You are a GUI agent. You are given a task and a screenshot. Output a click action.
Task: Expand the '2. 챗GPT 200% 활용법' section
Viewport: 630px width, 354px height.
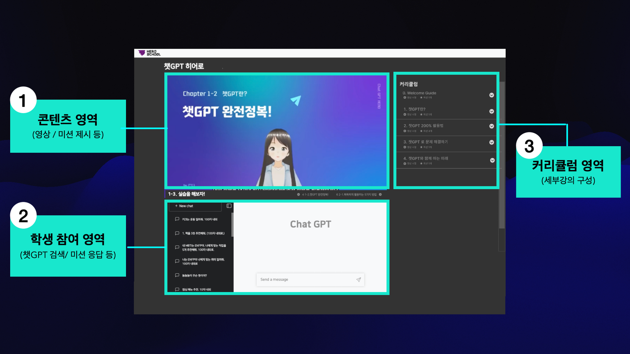click(x=491, y=126)
